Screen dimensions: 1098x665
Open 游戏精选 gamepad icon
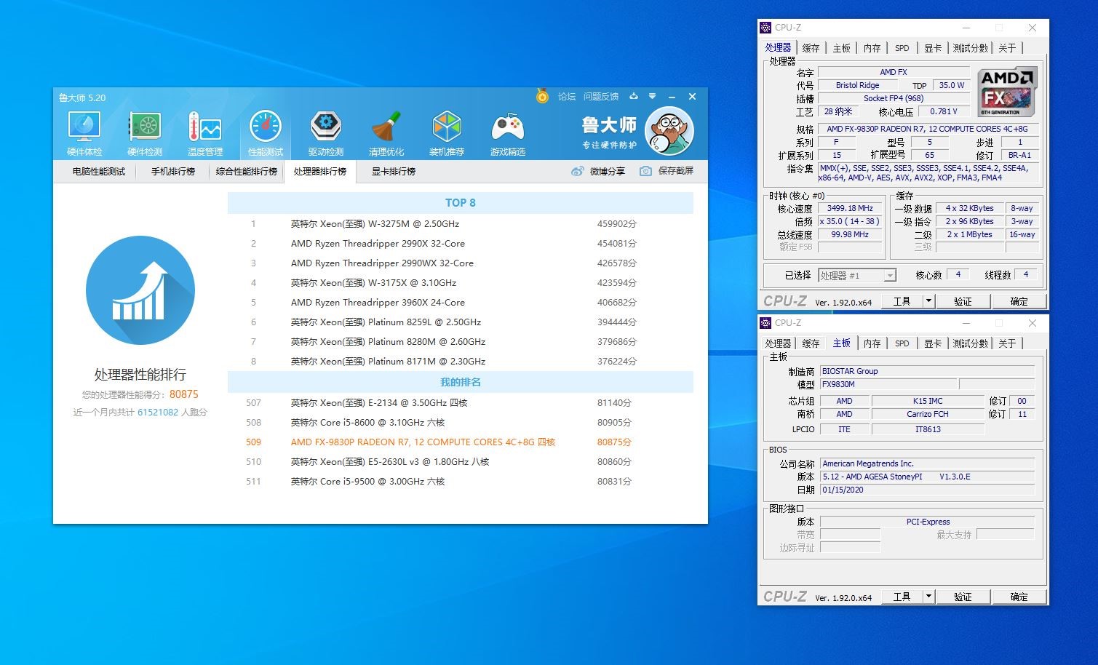tap(507, 134)
